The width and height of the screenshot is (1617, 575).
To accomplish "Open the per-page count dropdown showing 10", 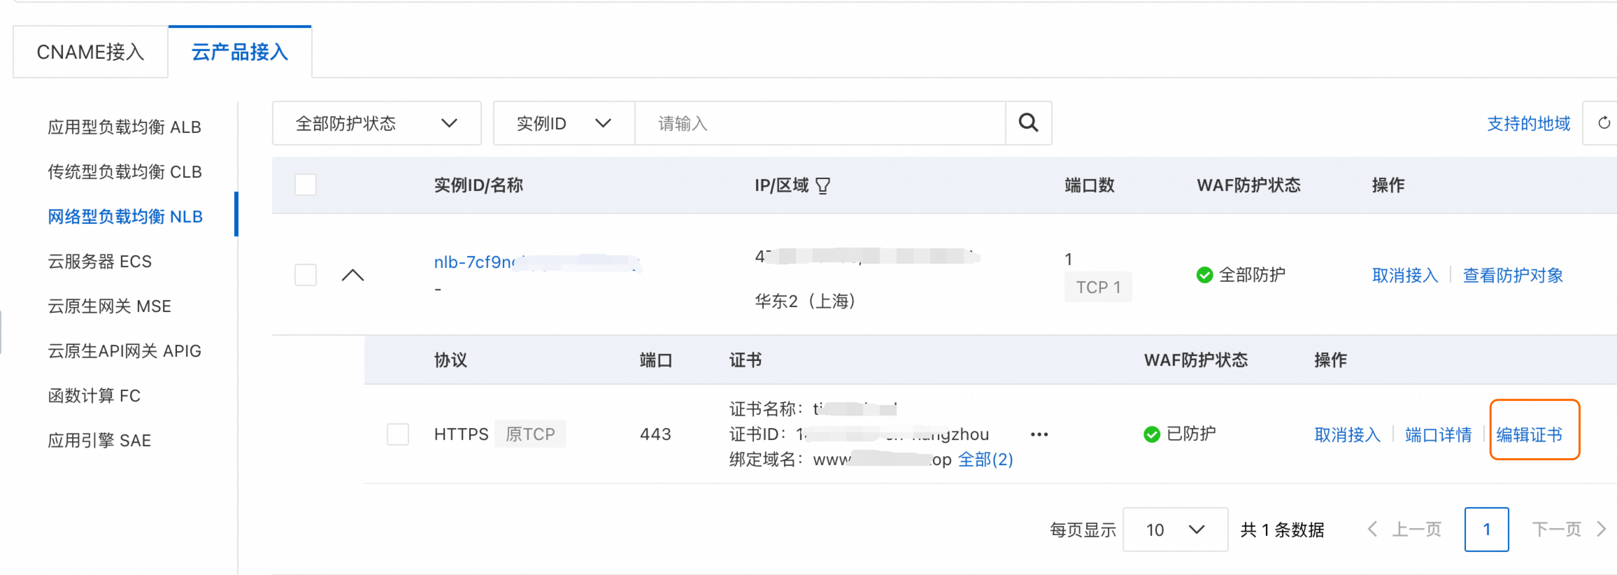I will click(1175, 529).
